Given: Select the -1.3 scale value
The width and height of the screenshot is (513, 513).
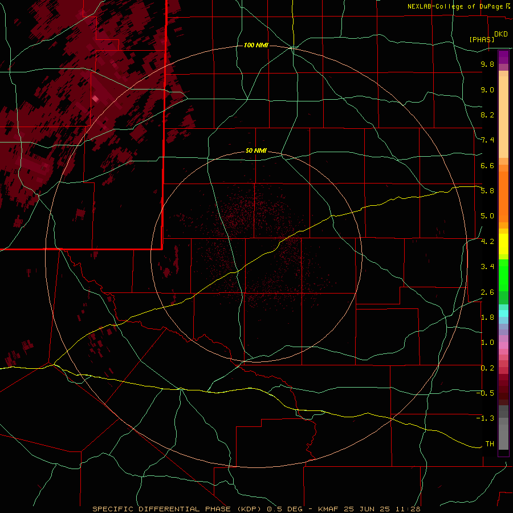Looking at the screenshot, I should 485,418.
